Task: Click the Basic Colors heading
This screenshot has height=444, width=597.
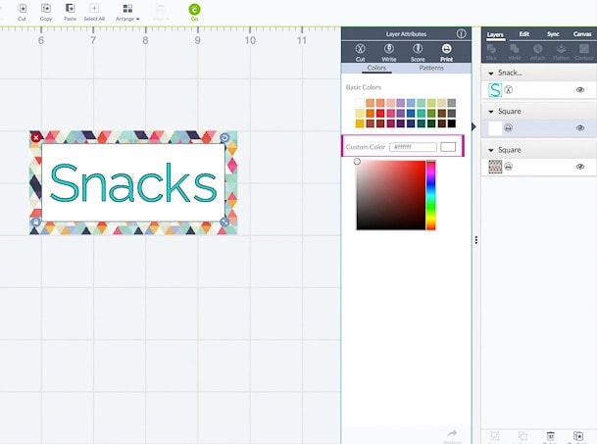Action: [364, 87]
